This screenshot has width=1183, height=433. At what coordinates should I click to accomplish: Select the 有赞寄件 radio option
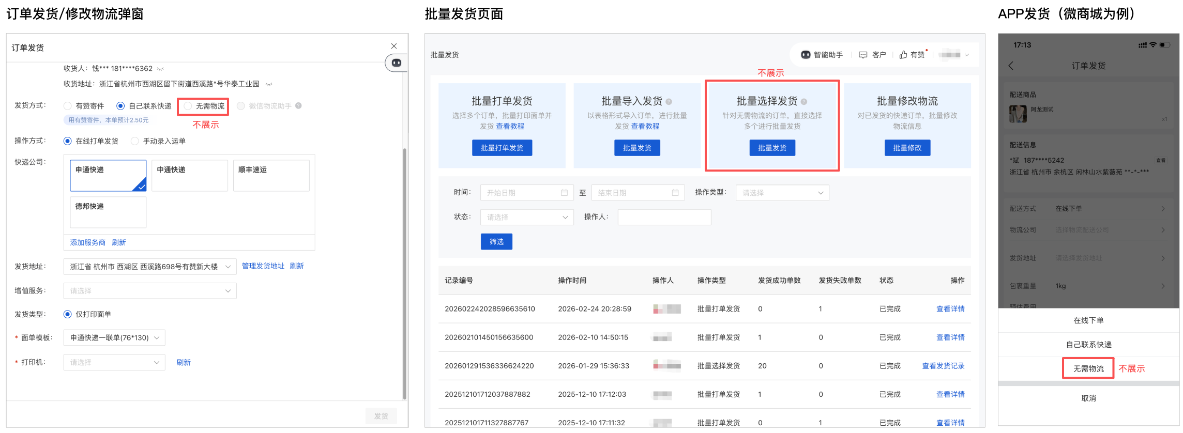click(x=68, y=106)
